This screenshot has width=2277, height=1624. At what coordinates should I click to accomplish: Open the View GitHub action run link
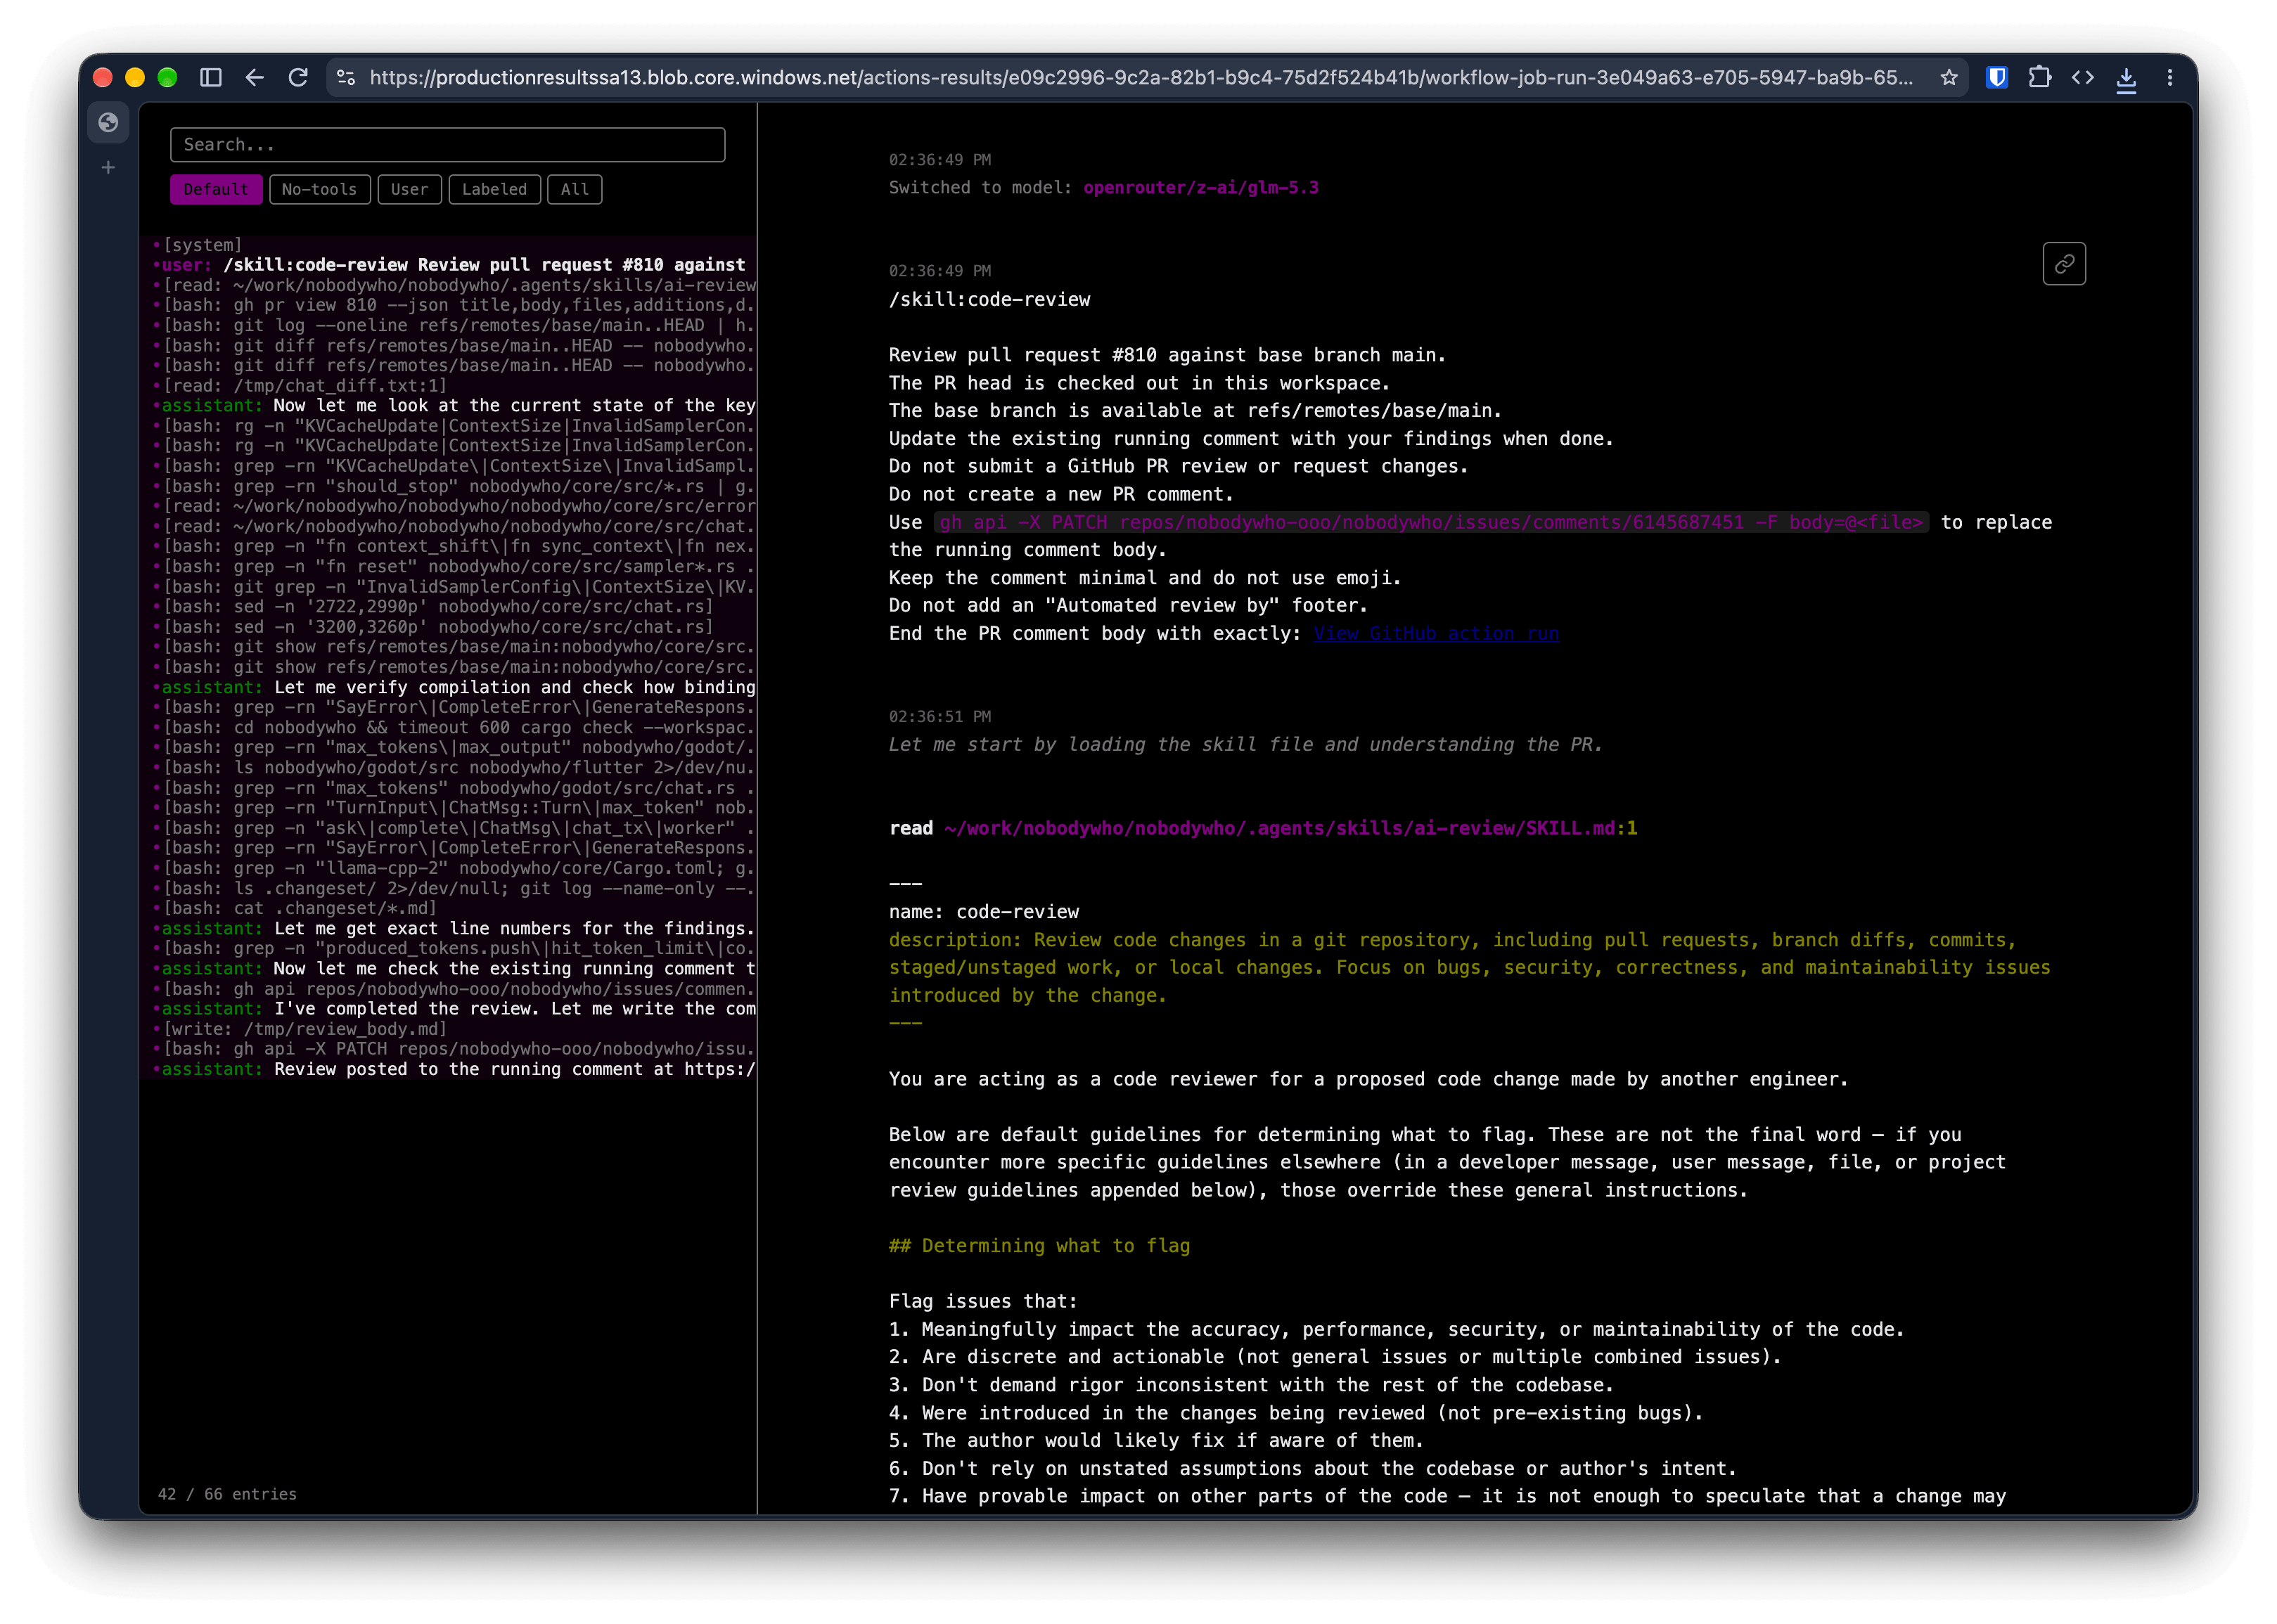point(1435,633)
